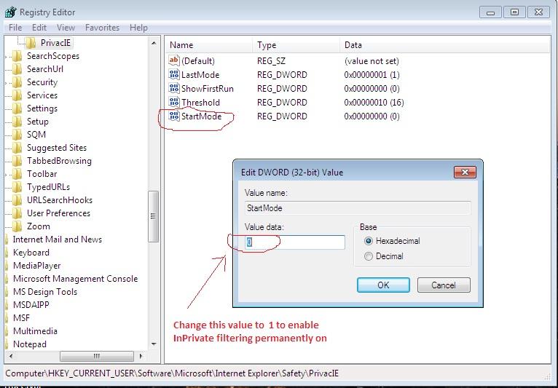
Task: Click the SQM folder icon
Action: (17, 135)
